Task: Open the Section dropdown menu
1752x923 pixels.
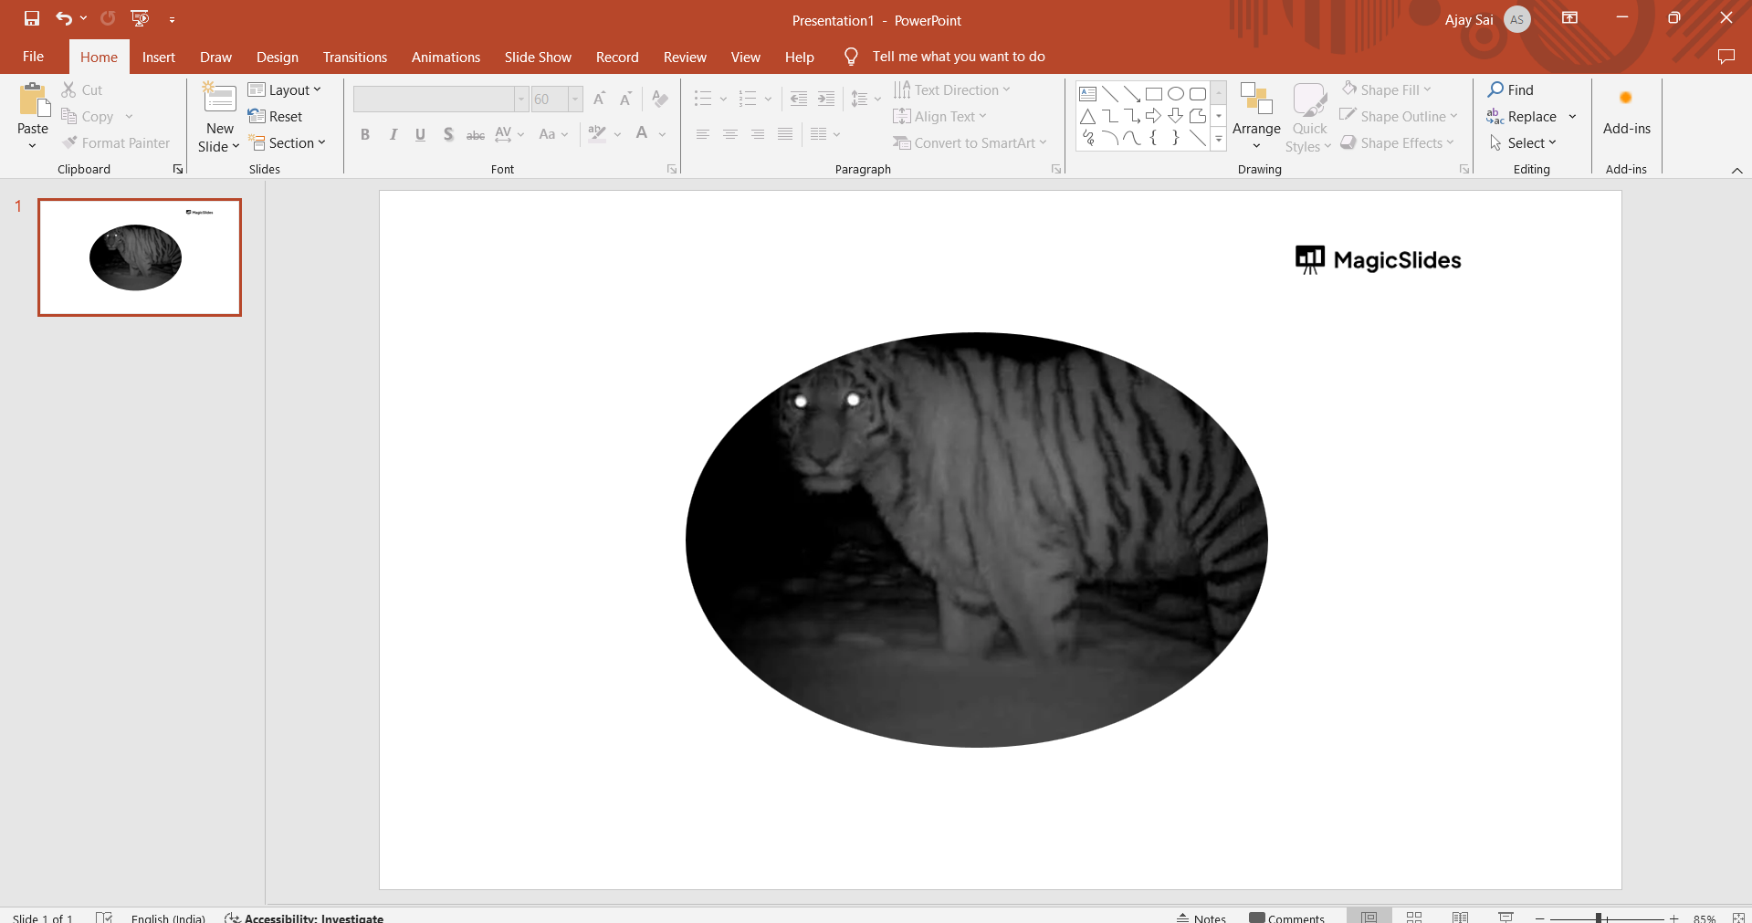Action: [287, 143]
